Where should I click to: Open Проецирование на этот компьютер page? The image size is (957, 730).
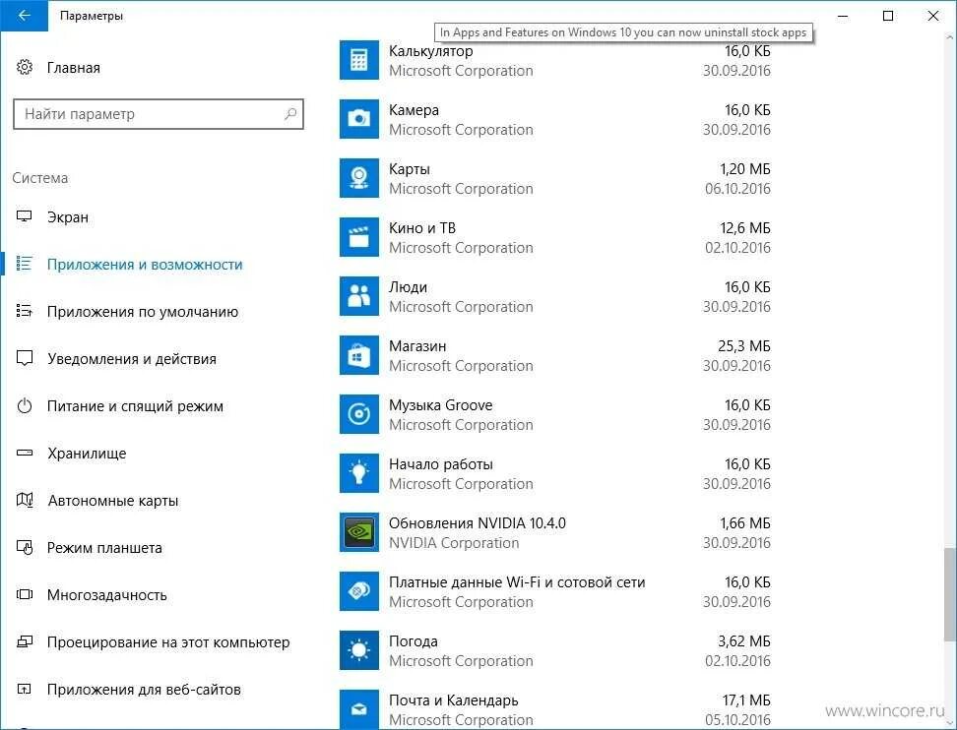(x=168, y=642)
